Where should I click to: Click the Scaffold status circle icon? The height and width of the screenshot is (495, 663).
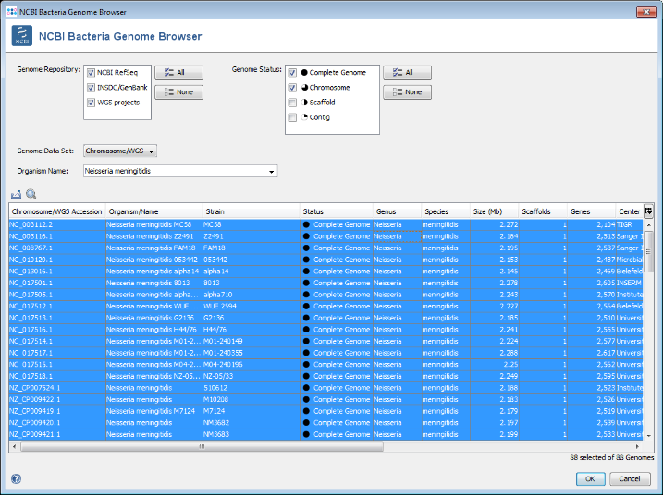[x=304, y=103]
